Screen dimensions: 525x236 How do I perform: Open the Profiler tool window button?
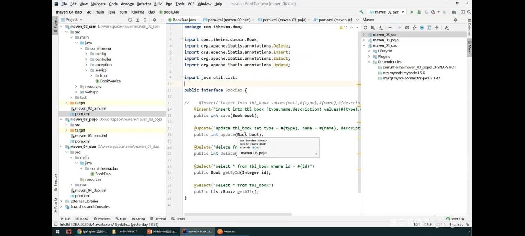(x=178, y=219)
